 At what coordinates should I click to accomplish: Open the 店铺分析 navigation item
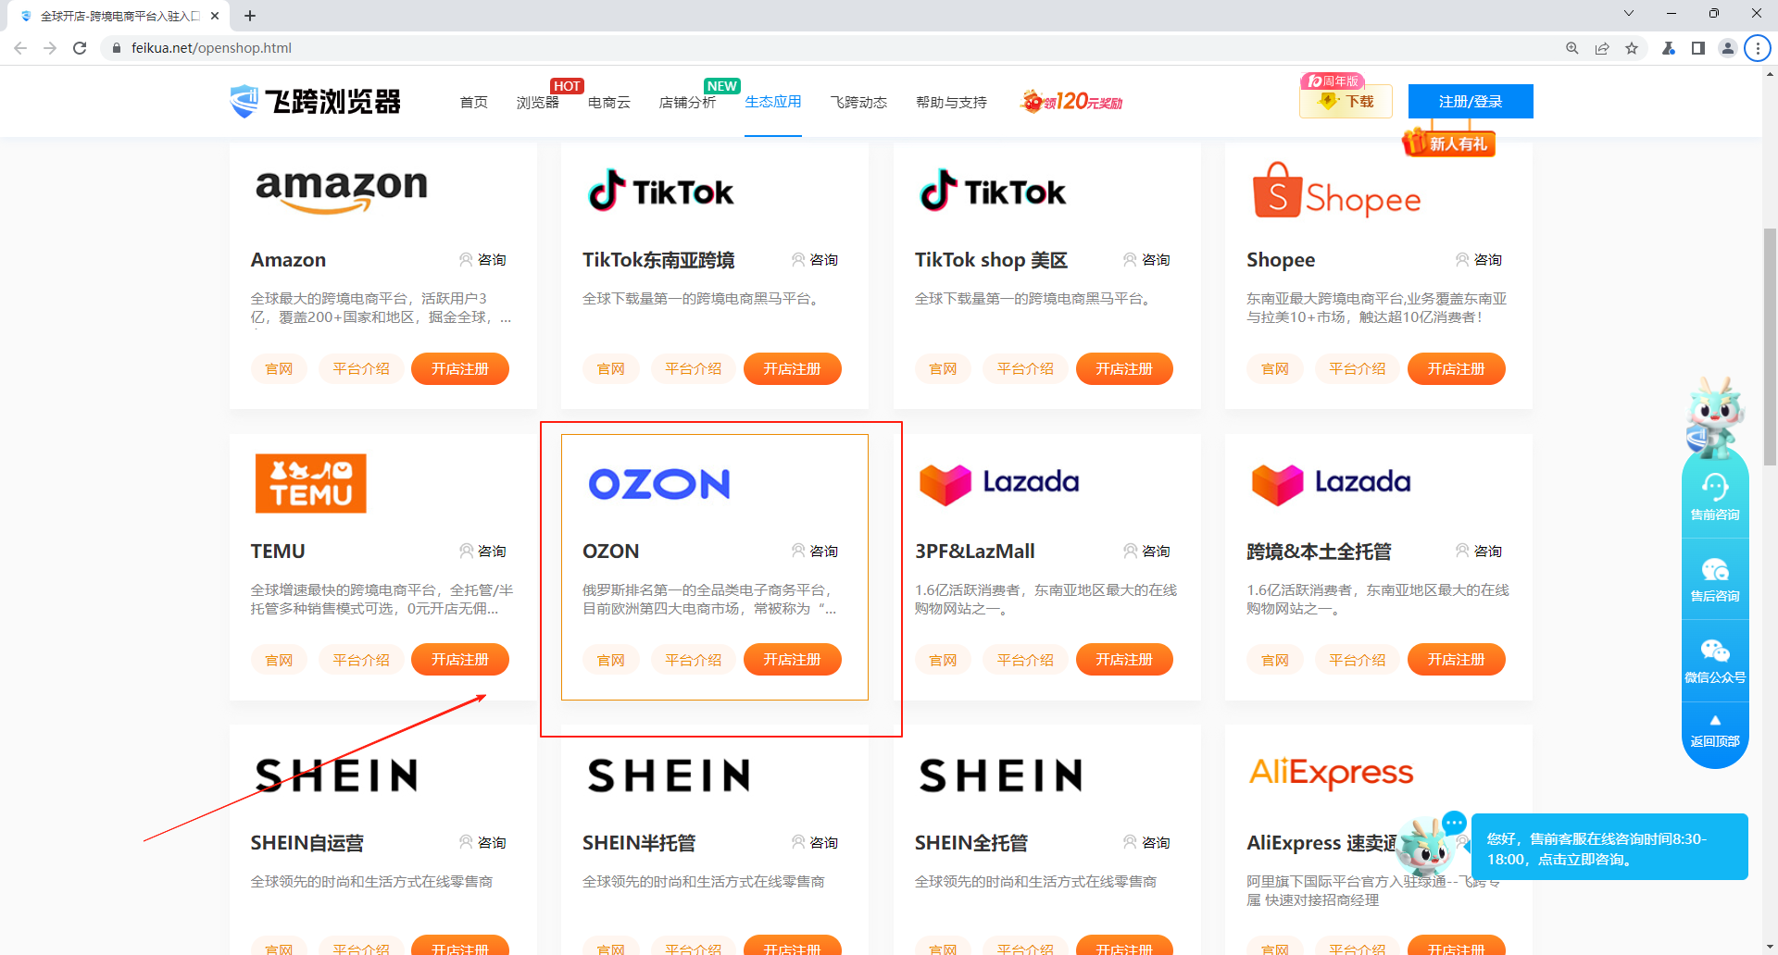point(687,102)
